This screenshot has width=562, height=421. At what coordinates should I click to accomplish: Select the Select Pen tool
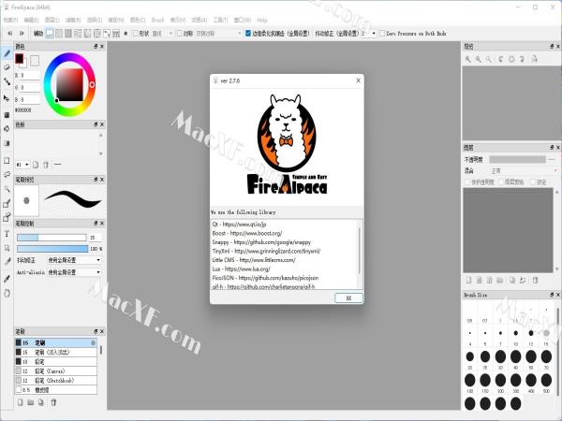coord(7,204)
